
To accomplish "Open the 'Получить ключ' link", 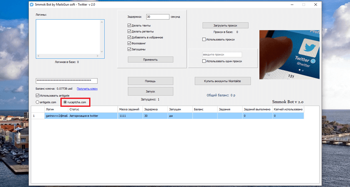I will tap(87, 89).
